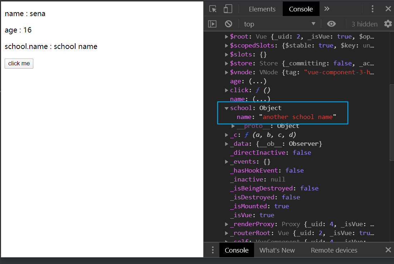This screenshot has height=264, width=394.
Task: Click the "another school name" value
Action: coord(297,117)
